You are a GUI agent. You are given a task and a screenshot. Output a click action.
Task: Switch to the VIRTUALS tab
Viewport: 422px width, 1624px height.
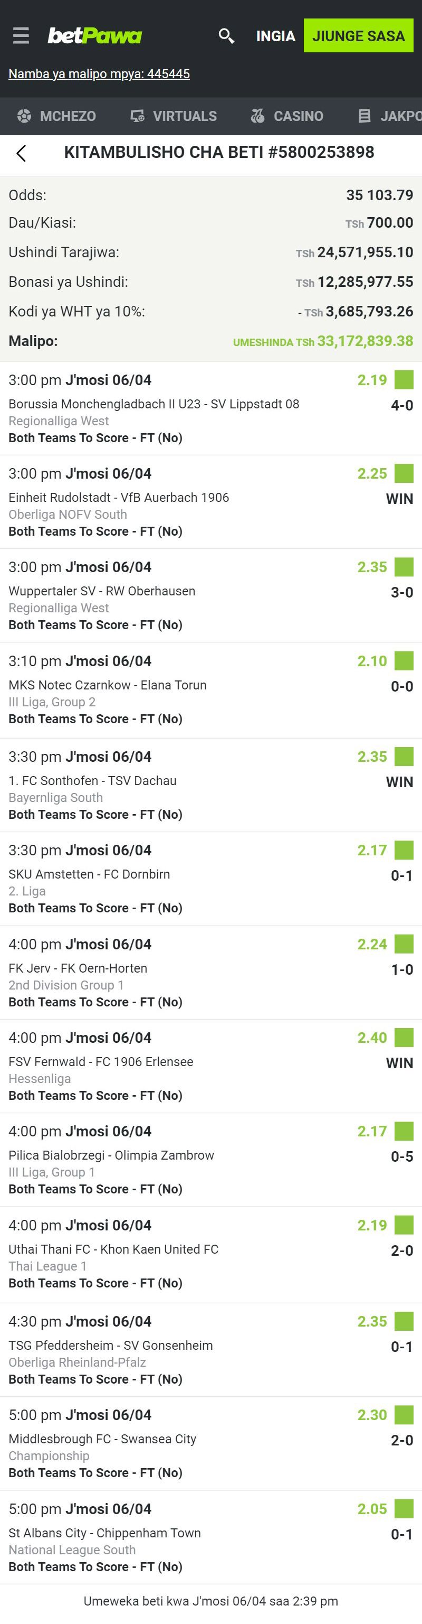(184, 116)
